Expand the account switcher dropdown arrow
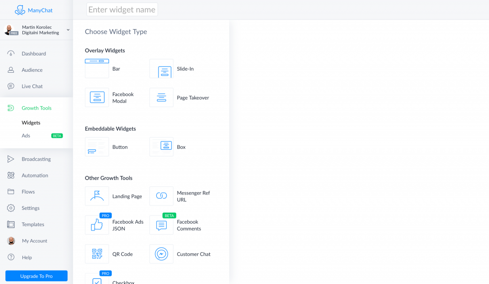The width and height of the screenshot is (489, 284). 68,30
